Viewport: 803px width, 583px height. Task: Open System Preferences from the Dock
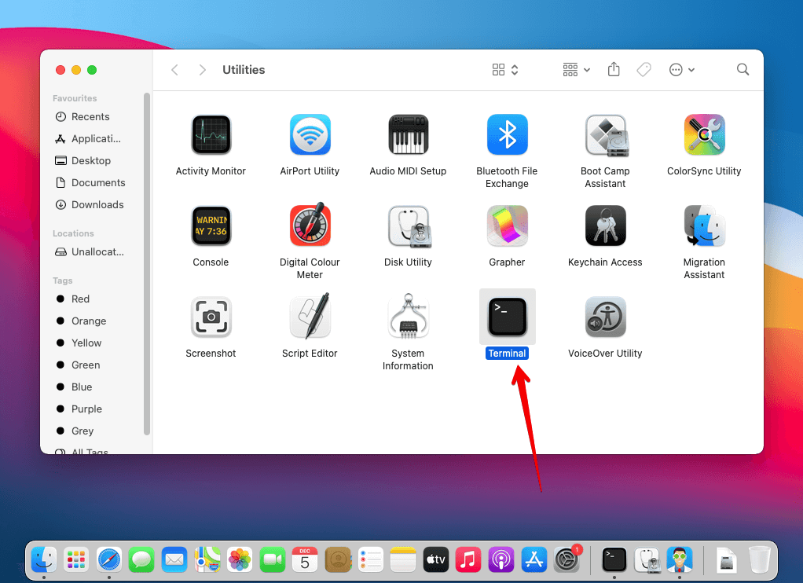click(x=567, y=559)
